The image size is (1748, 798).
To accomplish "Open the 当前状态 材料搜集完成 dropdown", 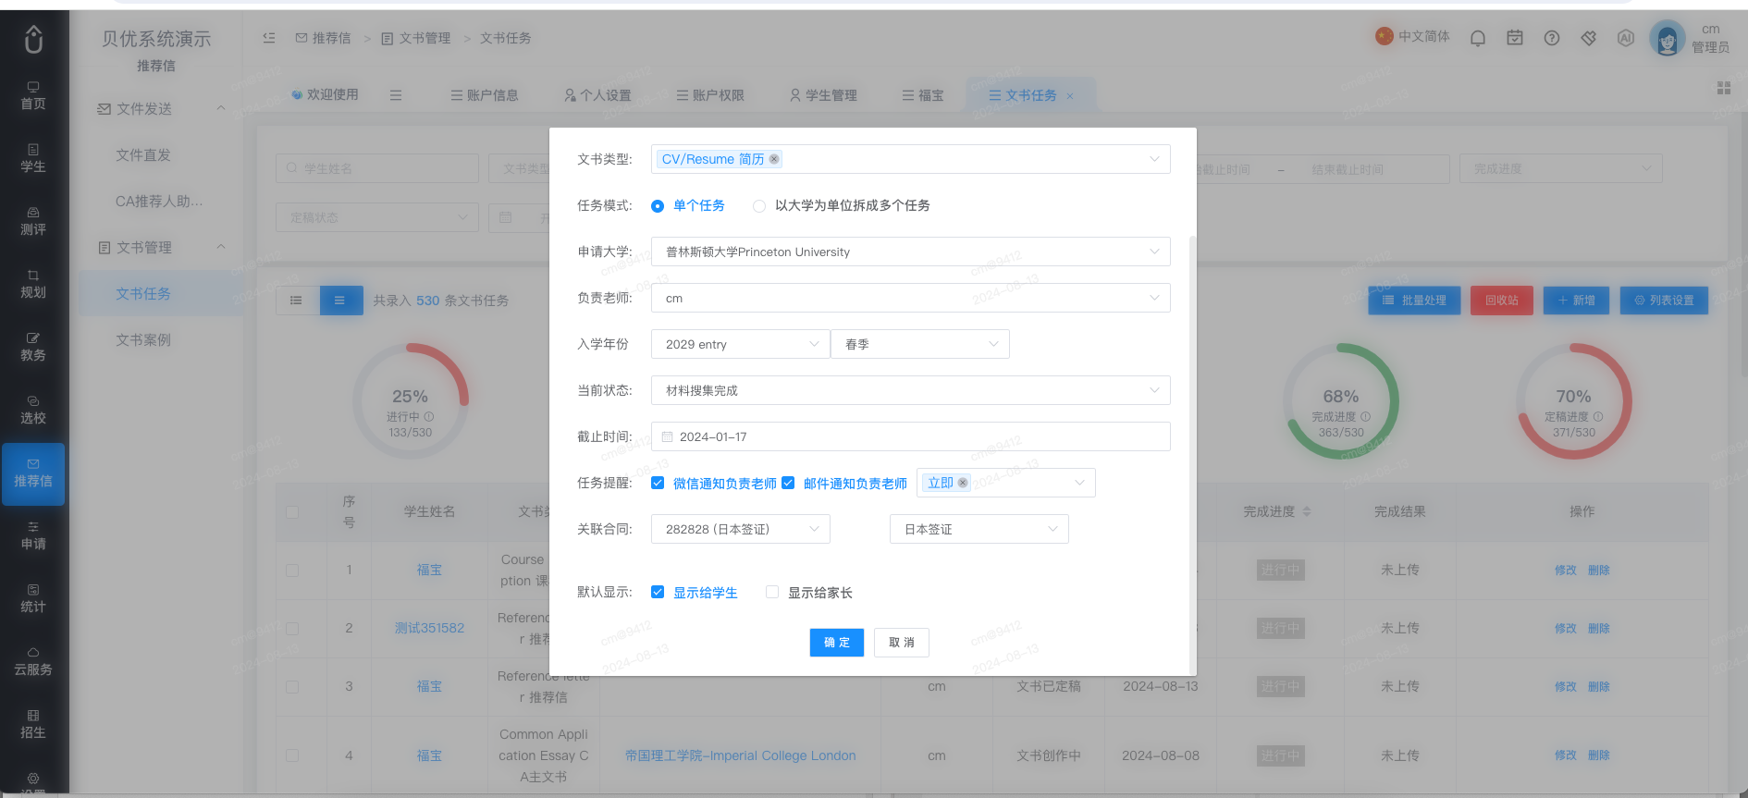I will click(911, 390).
